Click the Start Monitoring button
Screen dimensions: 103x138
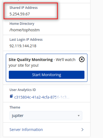(x=46, y=75)
